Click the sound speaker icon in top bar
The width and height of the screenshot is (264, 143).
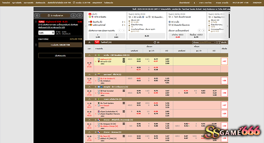click(x=194, y=3)
